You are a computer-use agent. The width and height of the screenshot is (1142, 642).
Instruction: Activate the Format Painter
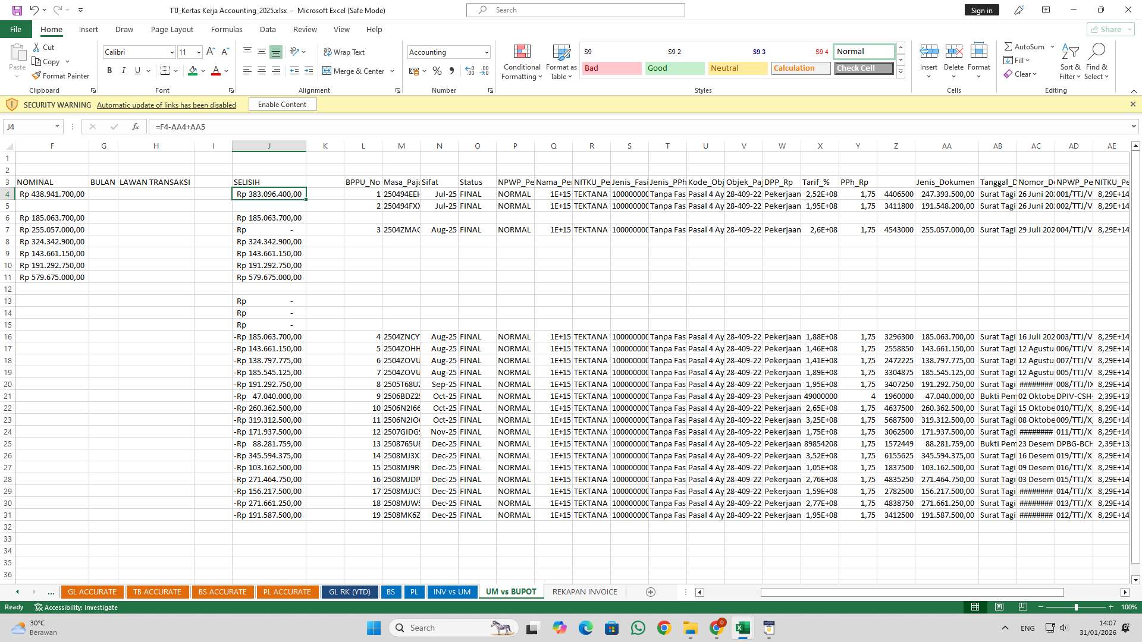click(61, 75)
